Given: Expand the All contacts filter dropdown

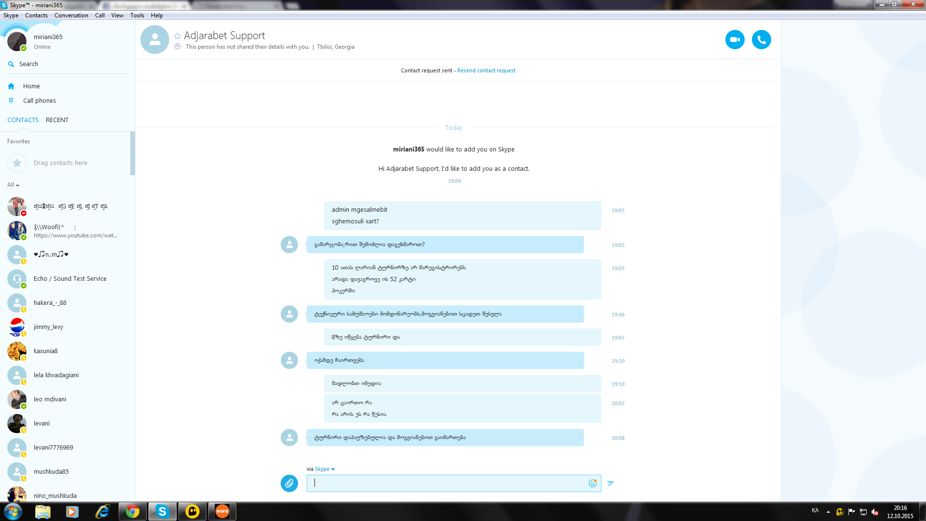Looking at the screenshot, I should tap(14, 185).
